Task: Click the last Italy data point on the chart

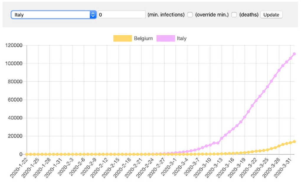Action: (x=294, y=54)
